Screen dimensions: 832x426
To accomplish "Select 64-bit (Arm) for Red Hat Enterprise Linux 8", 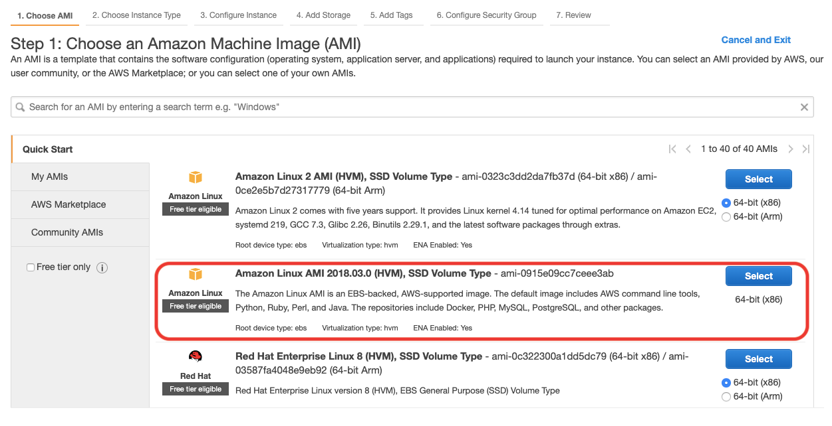I will (726, 396).
